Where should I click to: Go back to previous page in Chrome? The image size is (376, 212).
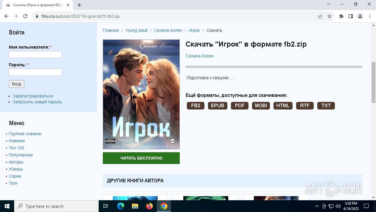pyautogui.click(x=6, y=16)
